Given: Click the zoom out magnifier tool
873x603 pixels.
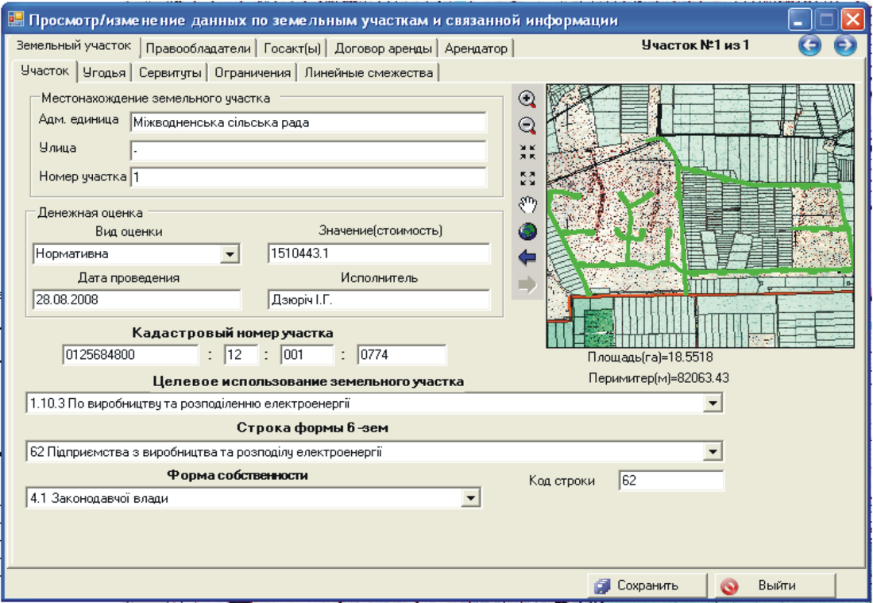Looking at the screenshot, I should click(x=527, y=126).
